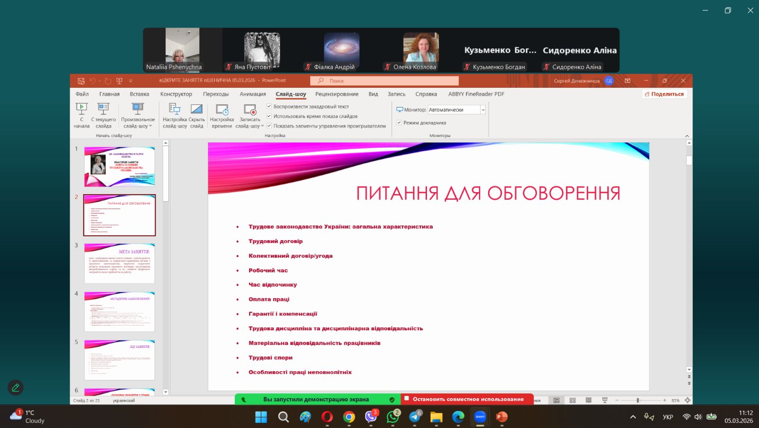Switch to the Рецензирование tab
Viewport: 759px width, 428px height.
336,94
